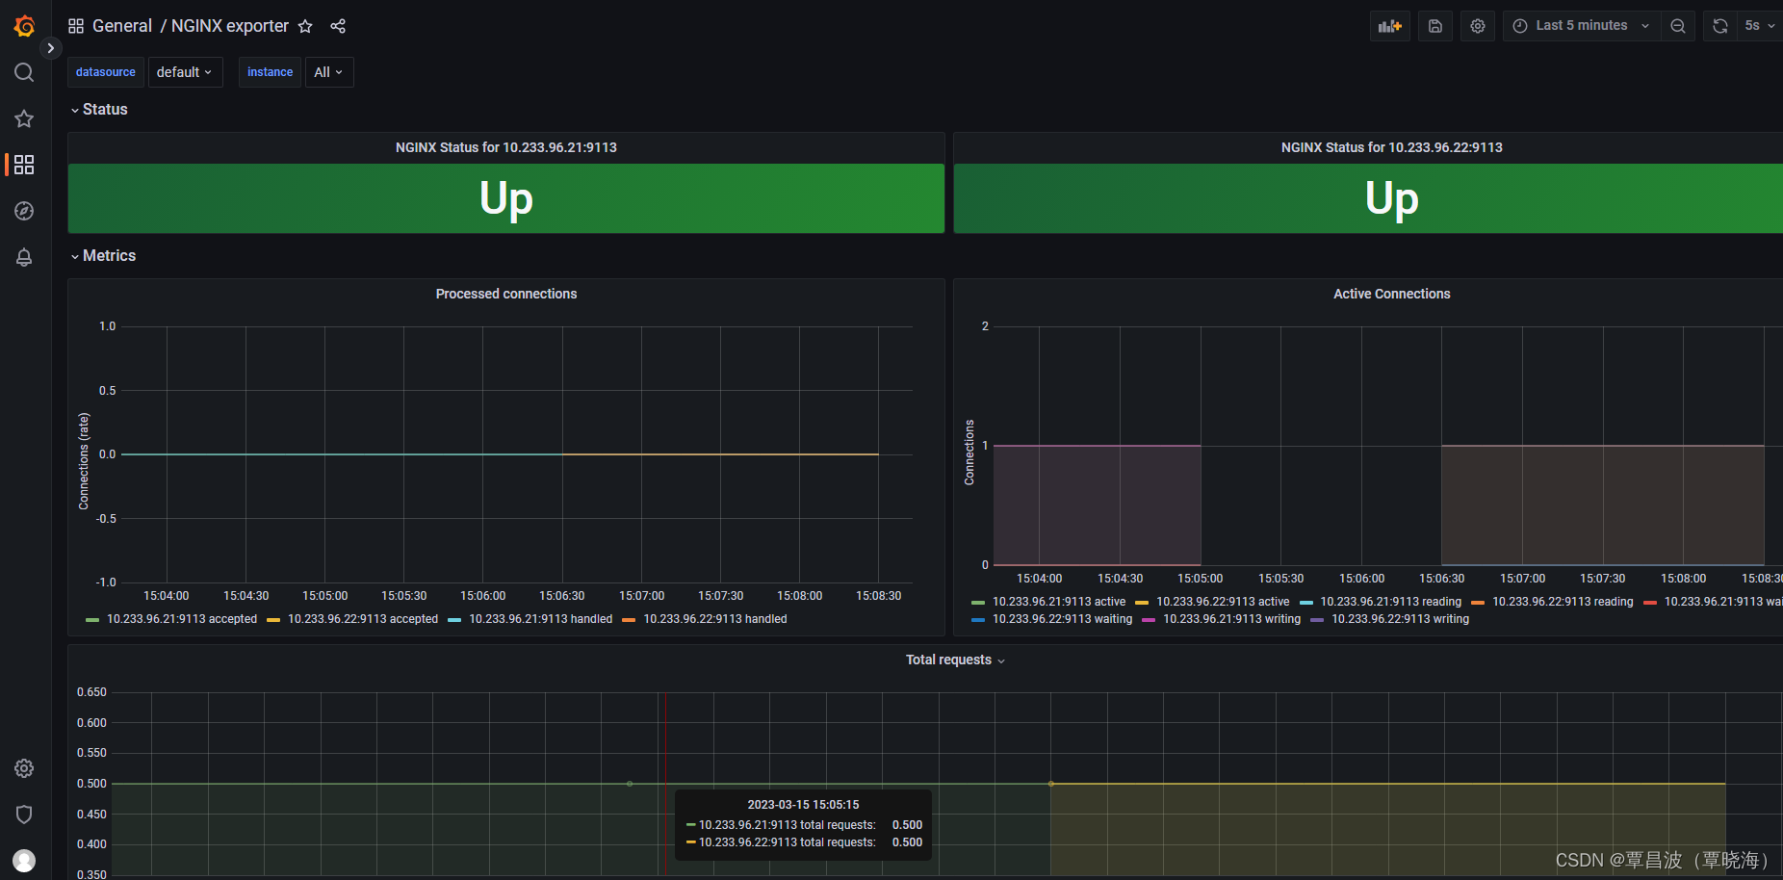Open dashboard settings with the gear icon
This screenshot has width=1783, height=880.
click(1477, 25)
